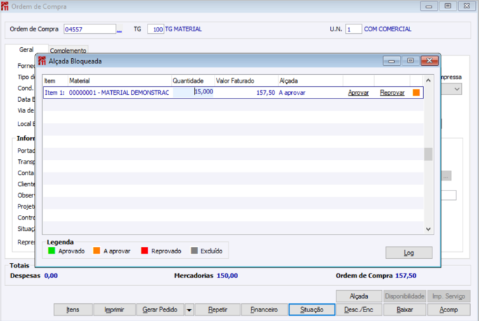Click the Situação button
This screenshot has height=321, width=479.
312,309
